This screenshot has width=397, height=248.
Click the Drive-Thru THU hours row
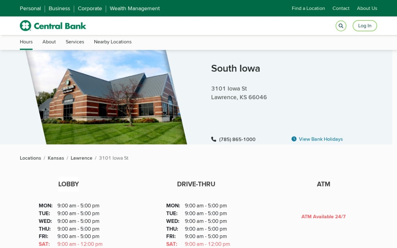tap(197, 229)
